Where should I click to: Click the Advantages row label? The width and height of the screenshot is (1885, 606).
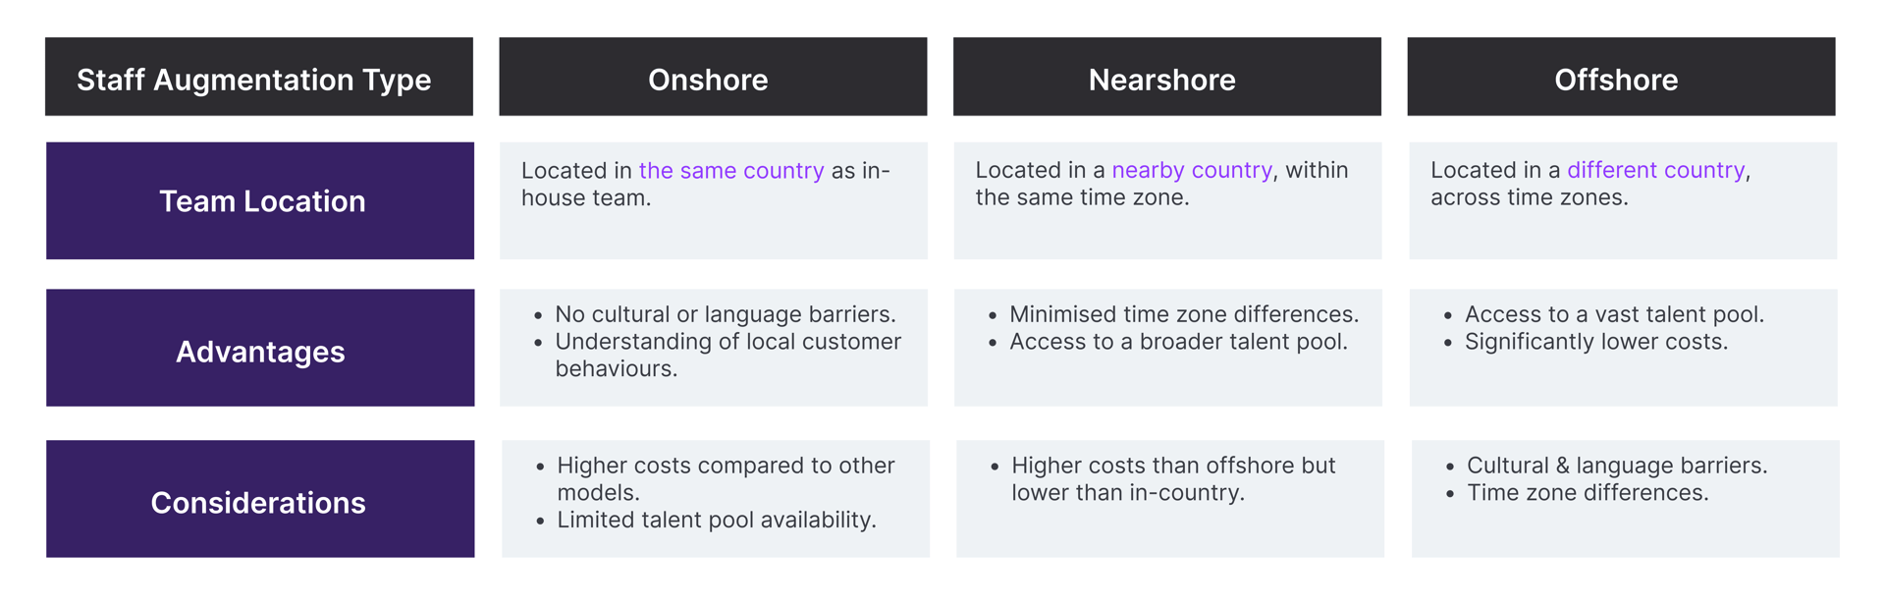point(260,351)
